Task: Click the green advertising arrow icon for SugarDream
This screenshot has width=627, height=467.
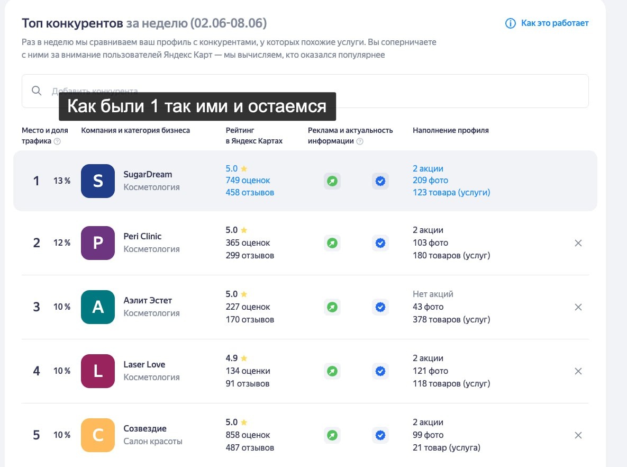Action: click(332, 181)
